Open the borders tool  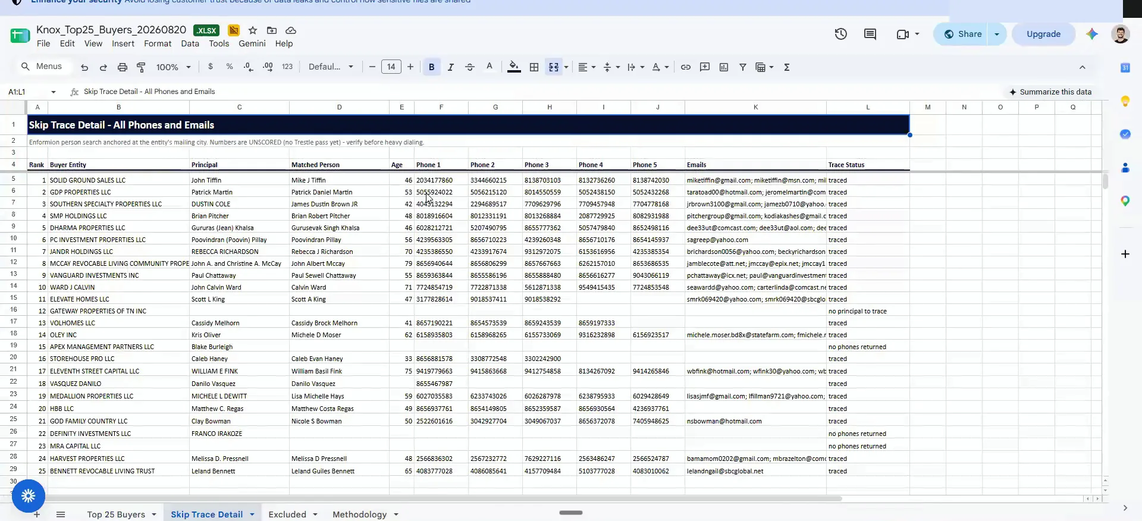pos(534,67)
